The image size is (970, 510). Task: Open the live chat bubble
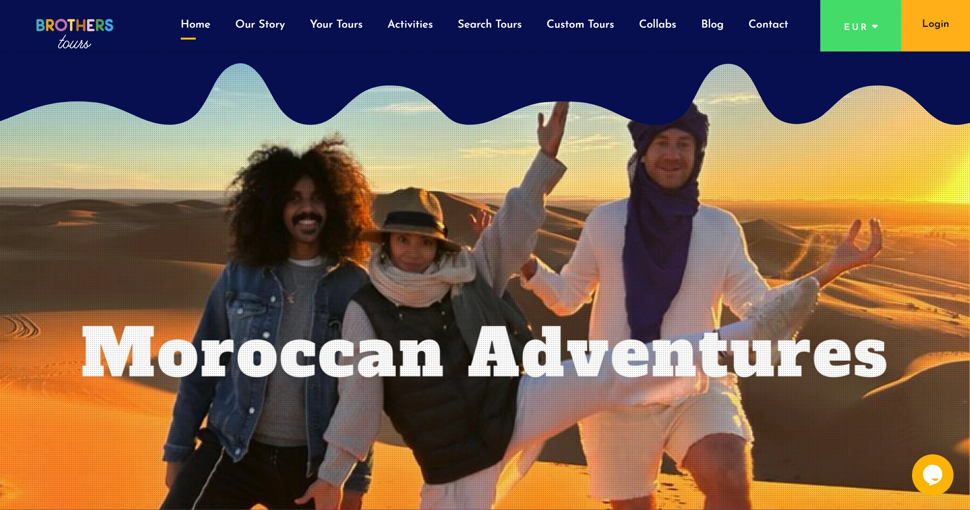coord(932,475)
